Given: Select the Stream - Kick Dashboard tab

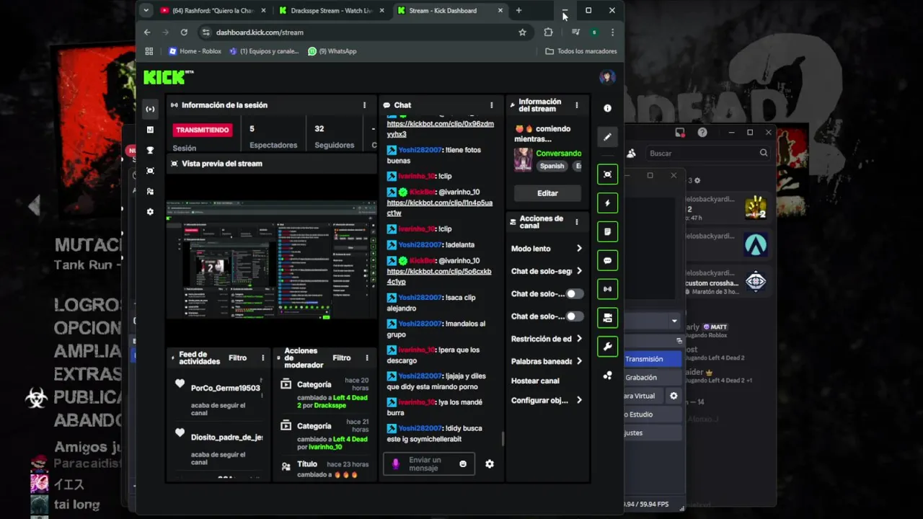Looking at the screenshot, I should (449, 10).
